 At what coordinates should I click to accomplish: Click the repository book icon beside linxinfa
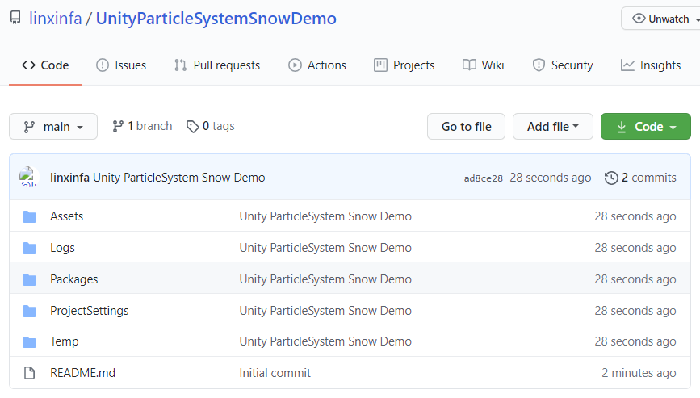point(15,18)
